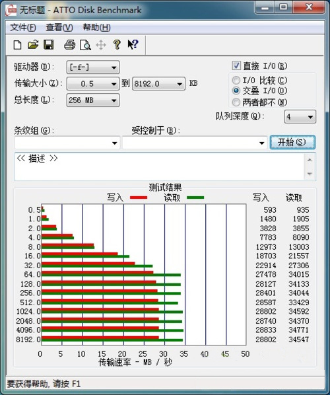Click the context help cursor icon
The height and width of the screenshot is (395, 330).
[x=133, y=45]
